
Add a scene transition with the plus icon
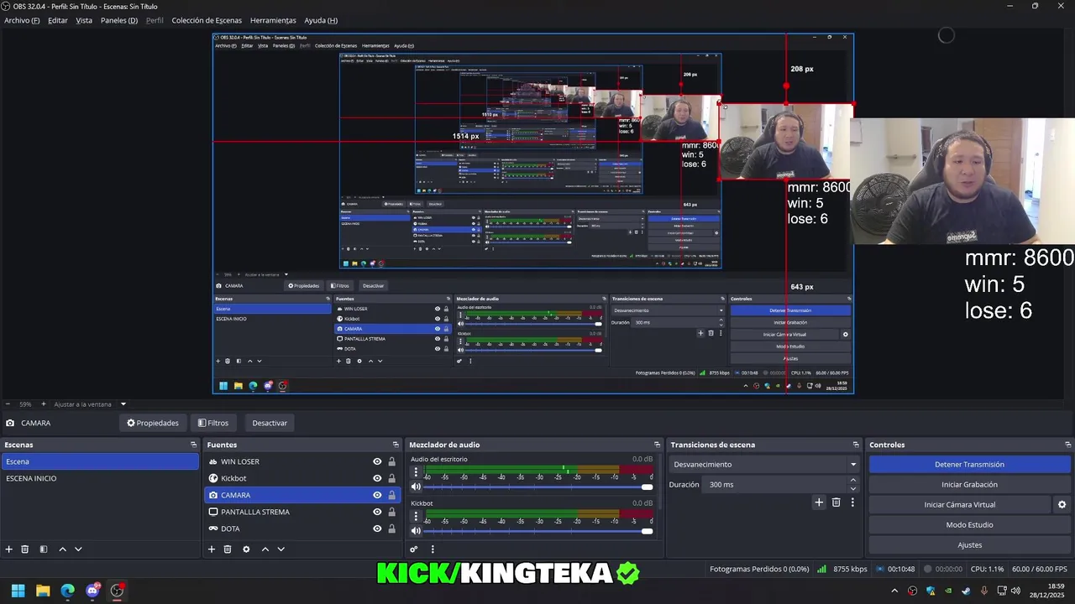(819, 502)
